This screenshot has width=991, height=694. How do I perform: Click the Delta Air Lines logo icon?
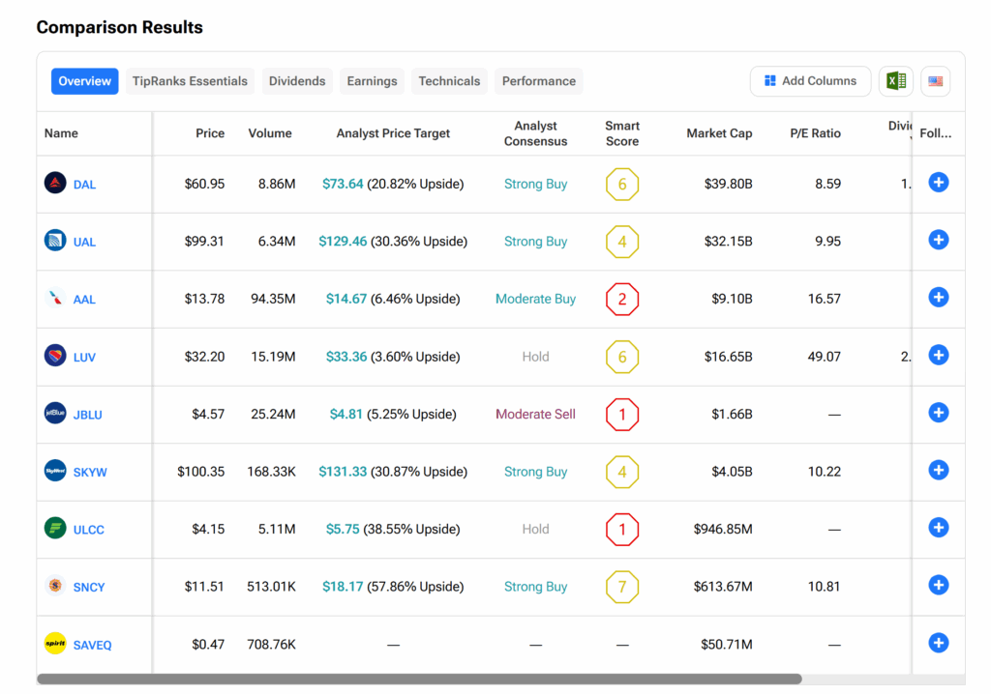[55, 183]
